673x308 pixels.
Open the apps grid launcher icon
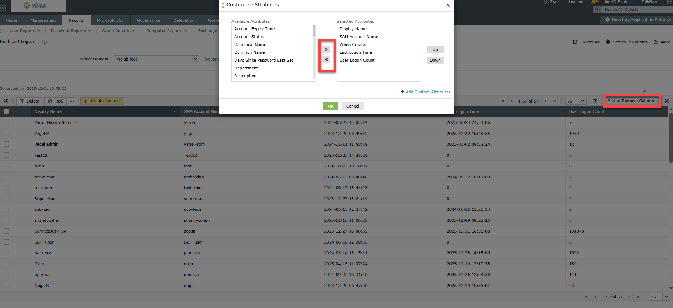point(4,7)
